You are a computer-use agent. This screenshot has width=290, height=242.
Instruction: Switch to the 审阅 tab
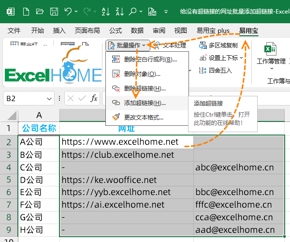coord(159,30)
